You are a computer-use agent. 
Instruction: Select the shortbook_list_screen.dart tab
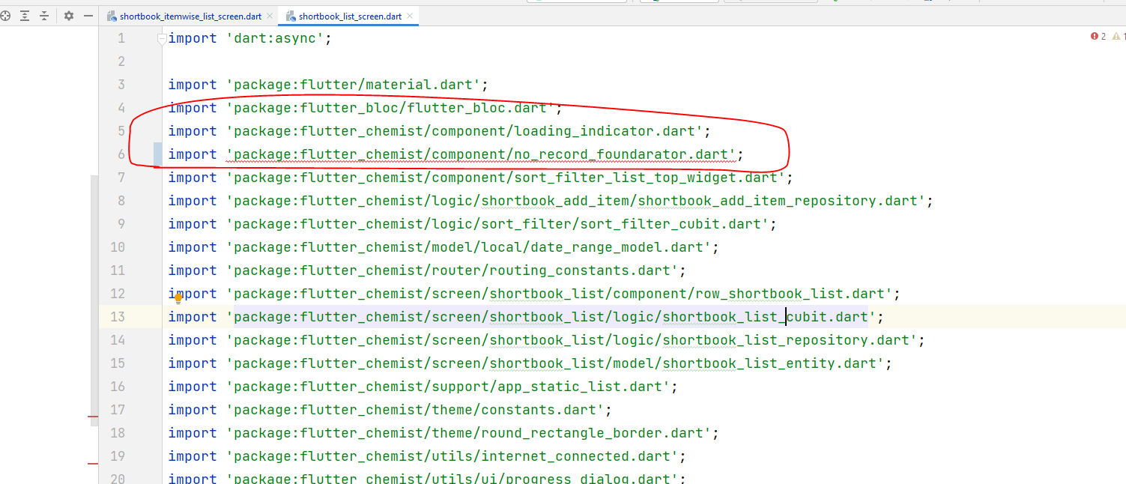click(x=348, y=15)
